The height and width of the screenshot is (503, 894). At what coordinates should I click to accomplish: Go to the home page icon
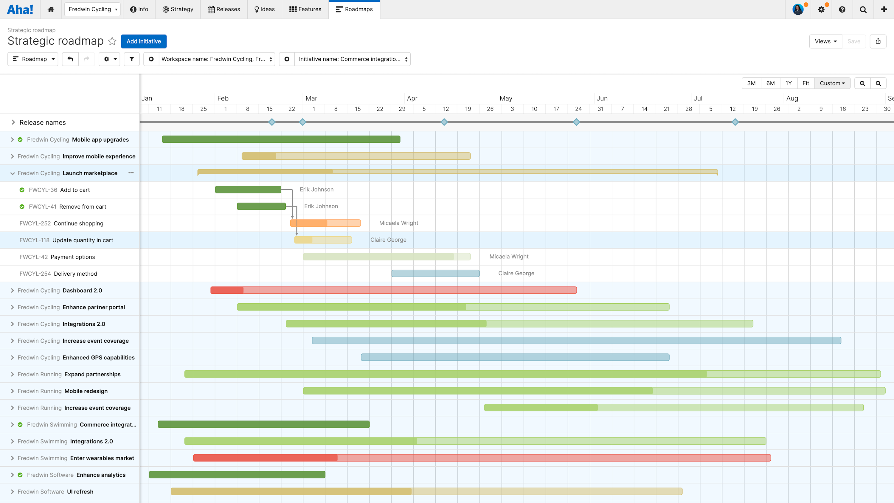pos(51,9)
